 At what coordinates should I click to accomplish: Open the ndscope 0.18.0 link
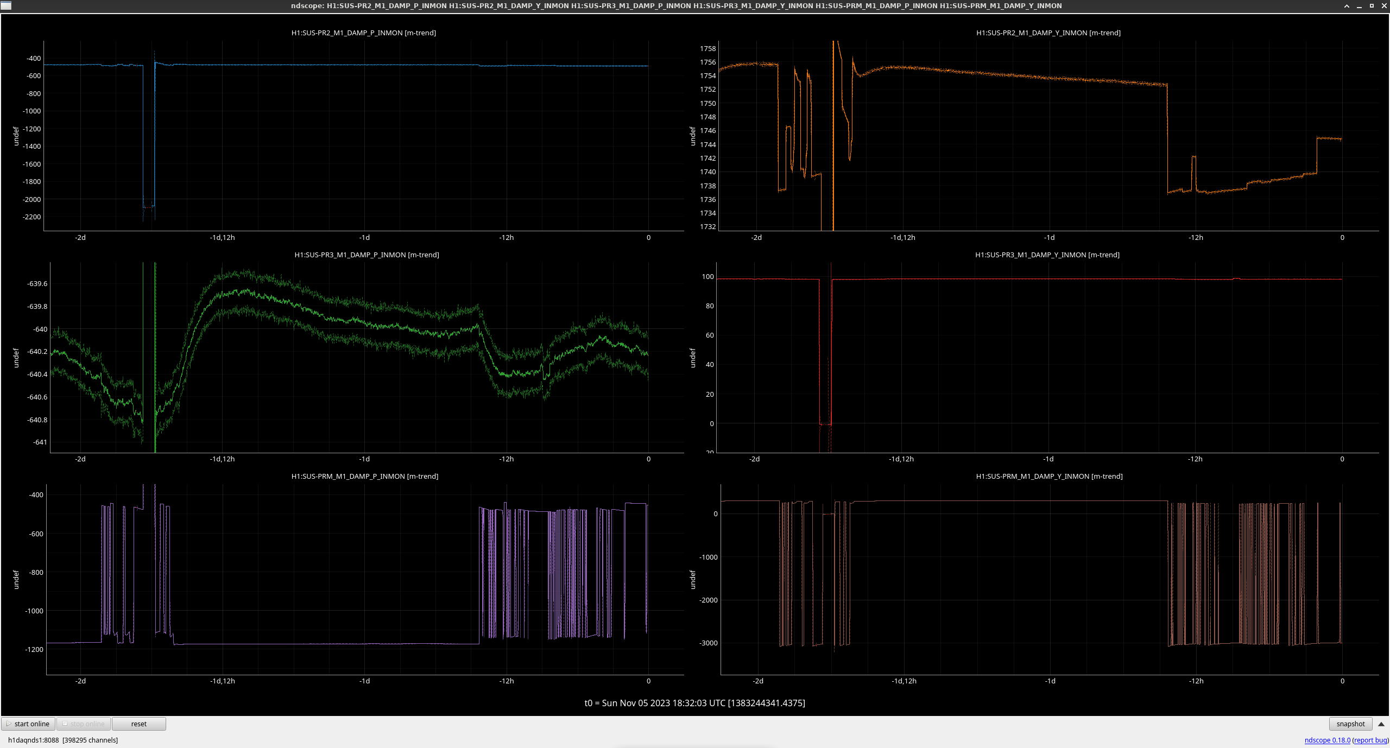[x=1327, y=740]
